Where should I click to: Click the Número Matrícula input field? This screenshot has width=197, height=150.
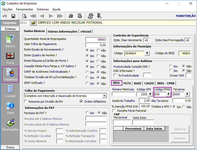[x=124, y=94]
